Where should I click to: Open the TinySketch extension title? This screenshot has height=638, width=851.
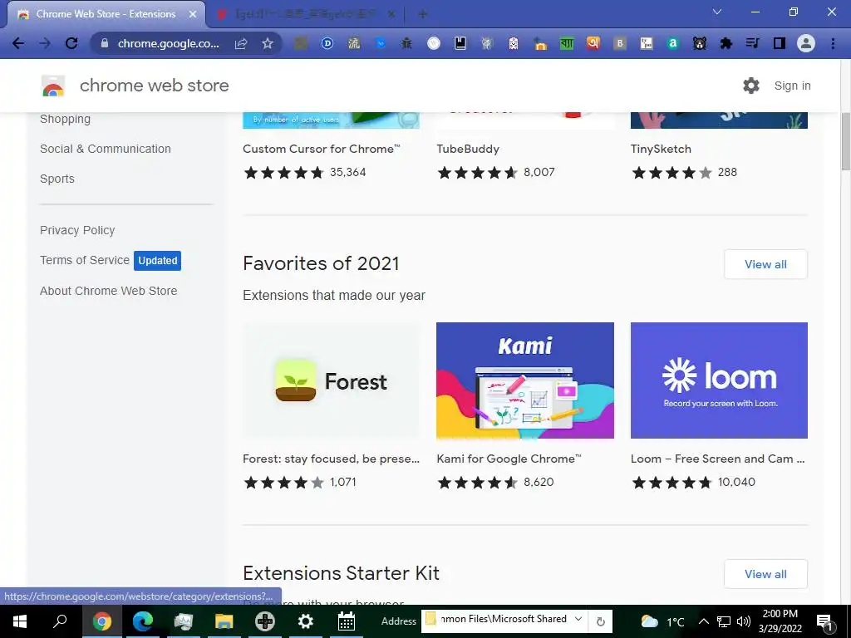click(x=661, y=149)
